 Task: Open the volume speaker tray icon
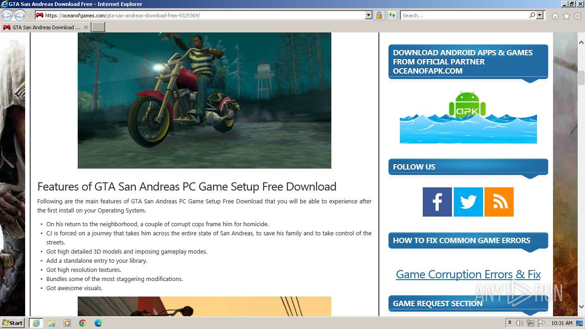coord(520,323)
